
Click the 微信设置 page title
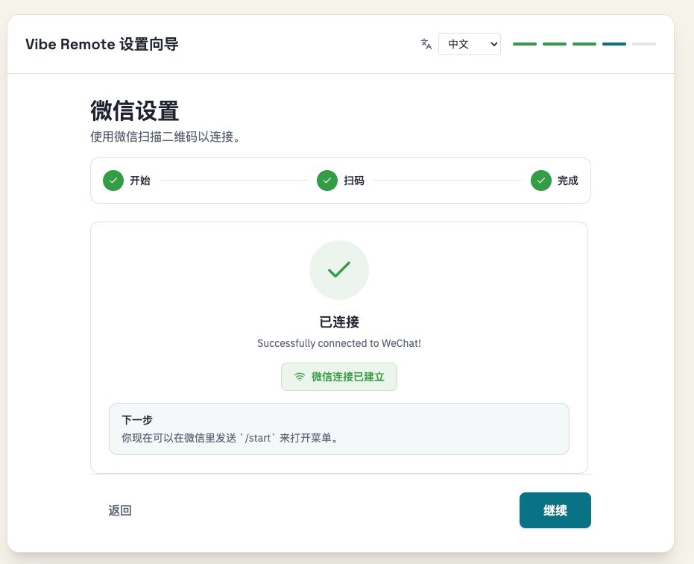pos(134,110)
